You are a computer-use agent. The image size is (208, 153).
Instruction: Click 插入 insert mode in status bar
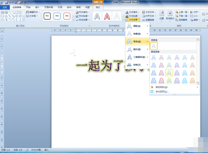(46, 150)
